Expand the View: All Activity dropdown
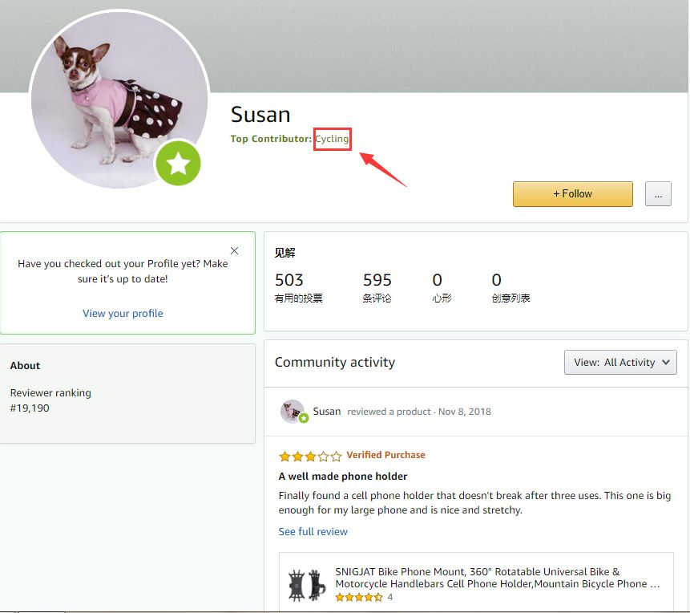The width and height of the screenshot is (690, 613). (620, 362)
